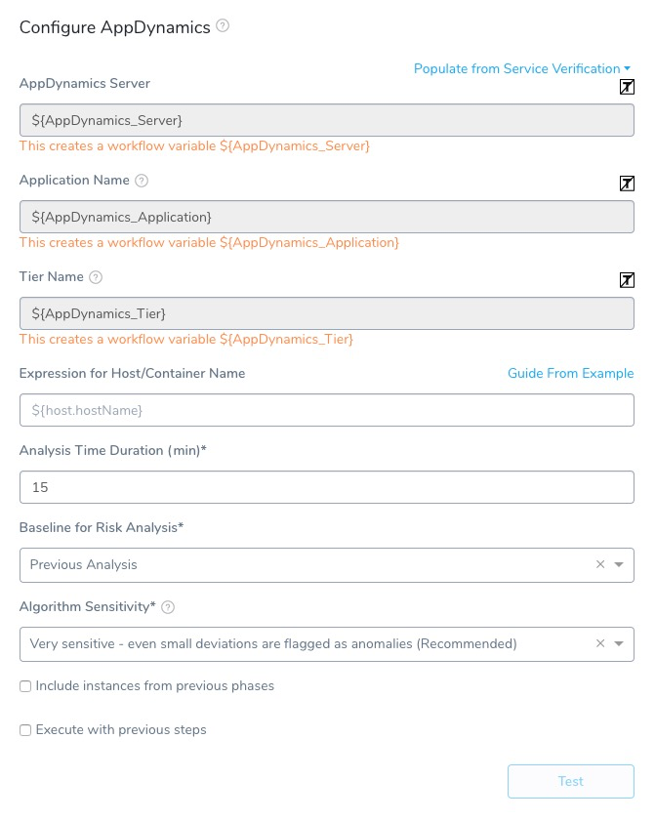Toggle template icon for Tier Name
The width and height of the screenshot is (655, 821).
tap(627, 280)
